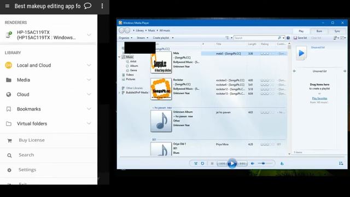Screen dimensions: 350x197
Task: Click the forward arrow in Windows Media Player
Action: coord(127,31)
